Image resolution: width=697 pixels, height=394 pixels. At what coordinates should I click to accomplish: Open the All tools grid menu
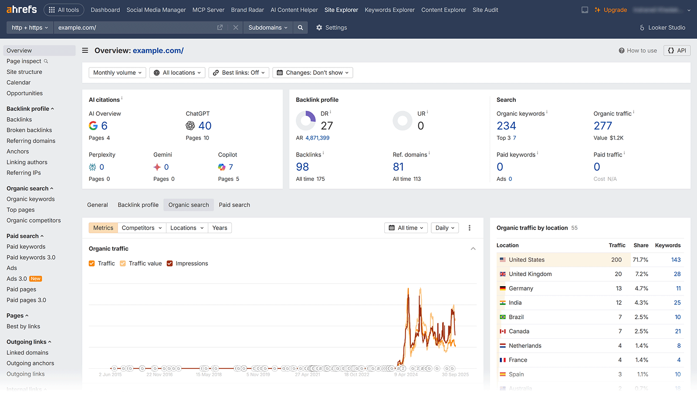pos(64,10)
